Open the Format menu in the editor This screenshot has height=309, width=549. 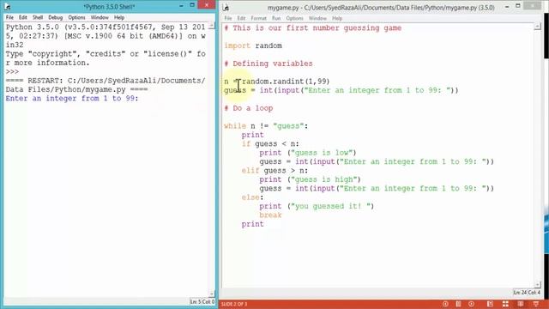click(x=259, y=18)
